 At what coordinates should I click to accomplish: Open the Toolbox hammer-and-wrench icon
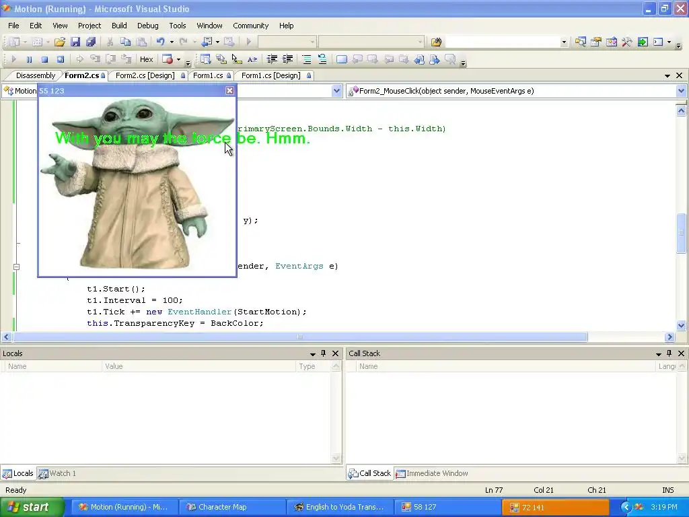click(626, 42)
